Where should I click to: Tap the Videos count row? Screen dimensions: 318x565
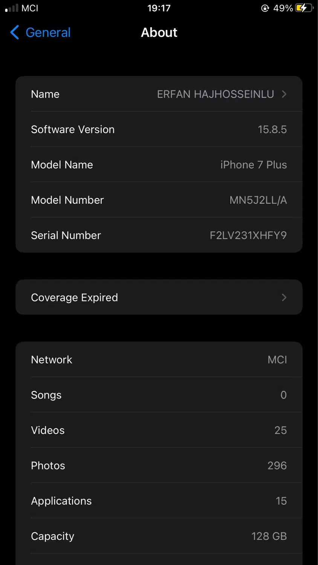point(158,430)
